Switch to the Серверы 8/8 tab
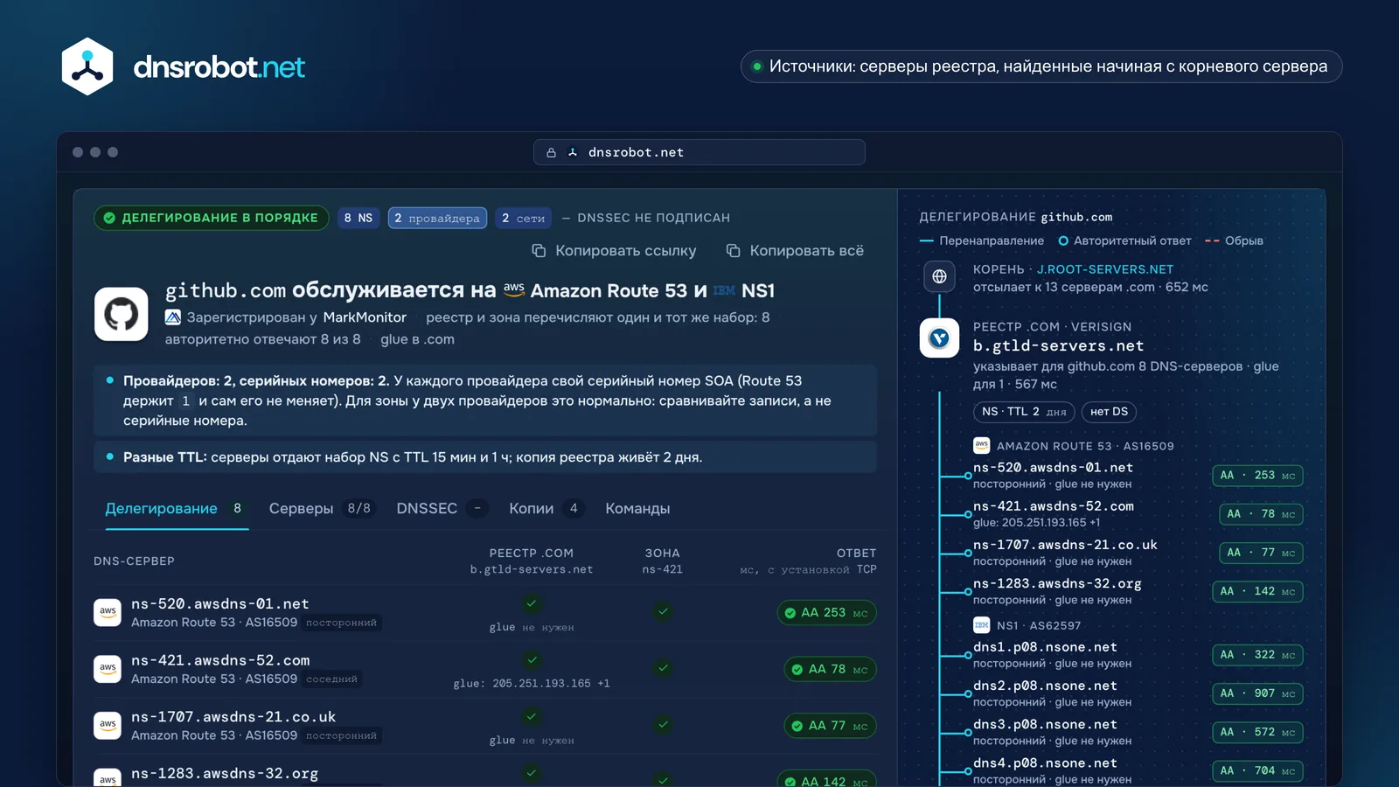Screen dimensions: 1399x787 [321, 509]
